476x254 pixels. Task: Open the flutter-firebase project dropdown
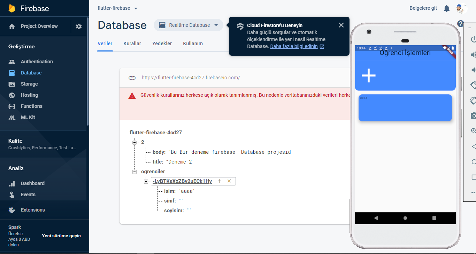pyautogui.click(x=118, y=8)
